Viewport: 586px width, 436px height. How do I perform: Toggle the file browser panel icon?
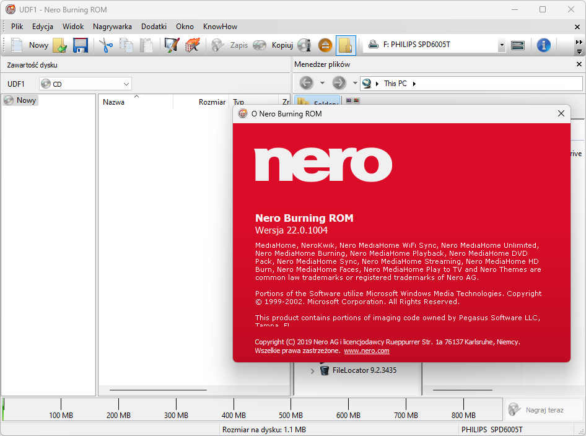[346, 45]
